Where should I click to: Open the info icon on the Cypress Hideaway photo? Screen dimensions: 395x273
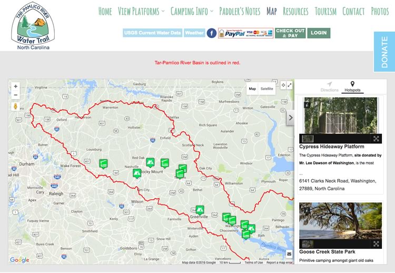click(307, 104)
